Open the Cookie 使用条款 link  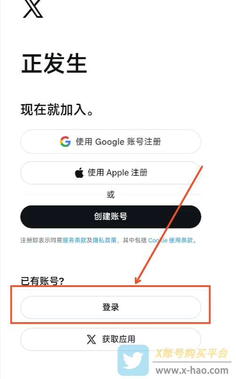171,240
